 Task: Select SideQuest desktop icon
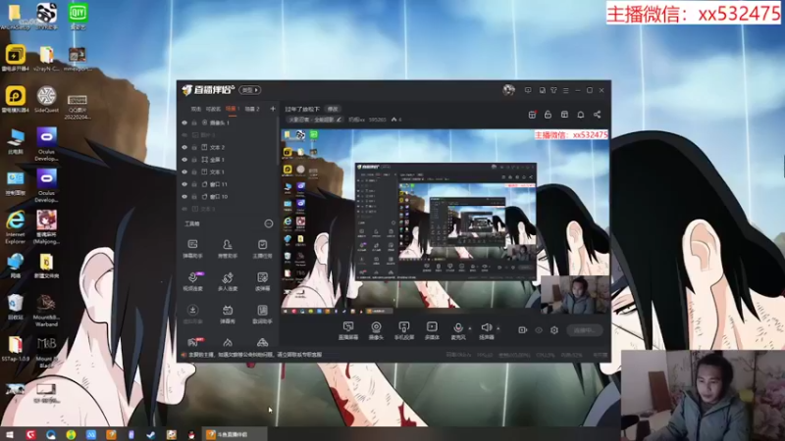coord(46,100)
